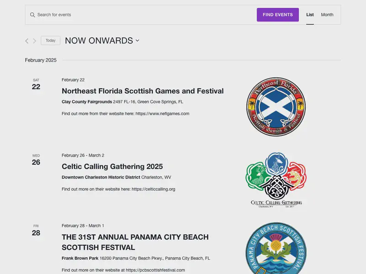Switch to the Month view tab
Screen dimensions: 366x274
click(327, 15)
